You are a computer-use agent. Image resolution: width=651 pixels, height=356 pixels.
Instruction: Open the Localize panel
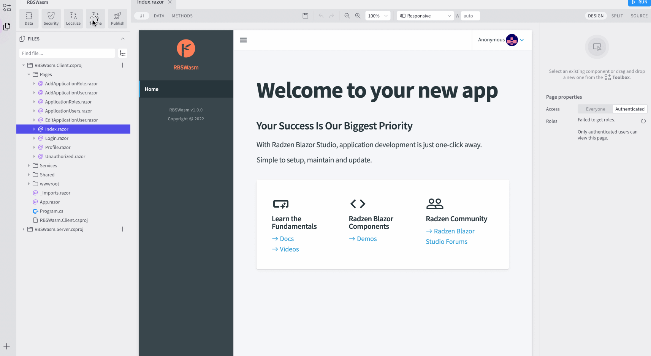[x=73, y=18]
